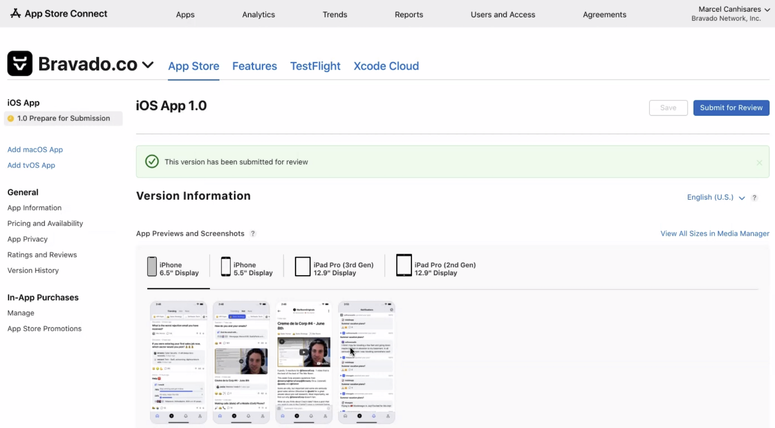This screenshot has width=775, height=428.
Task: Select the second screenshot thumbnail with the video call
Action: tap(241, 363)
